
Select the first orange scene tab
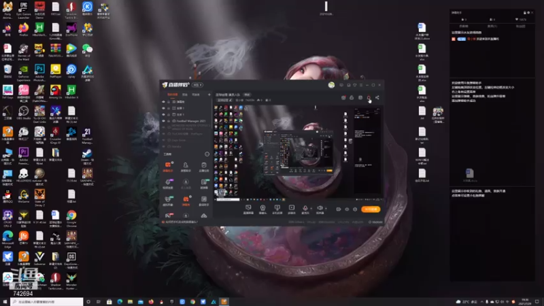(173, 95)
